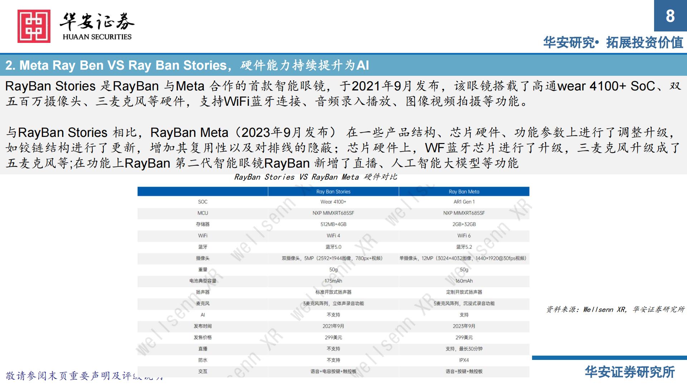
Task: Click the '语音+按键+触控板' cell
Action: point(464,371)
